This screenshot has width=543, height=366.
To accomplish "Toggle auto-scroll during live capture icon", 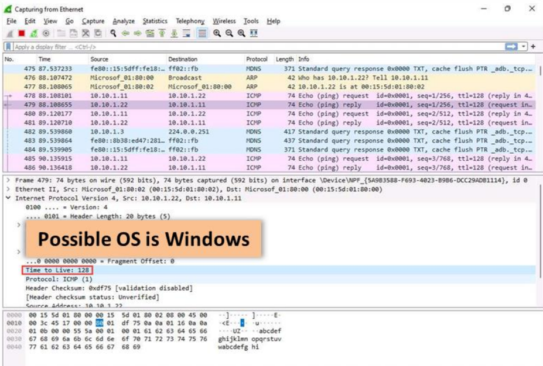I will [186, 33].
